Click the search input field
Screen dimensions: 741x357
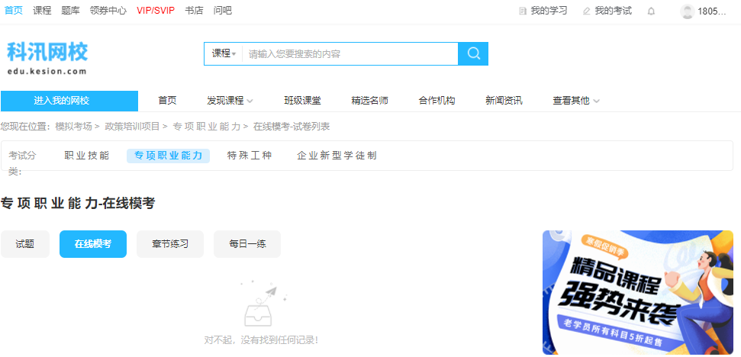(x=350, y=53)
